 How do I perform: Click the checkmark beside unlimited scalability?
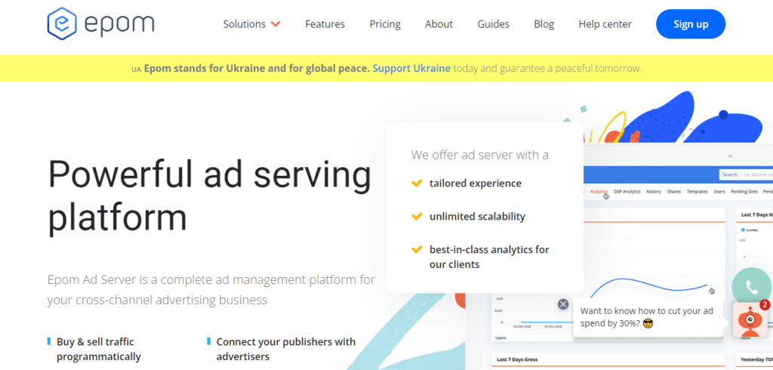(417, 216)
